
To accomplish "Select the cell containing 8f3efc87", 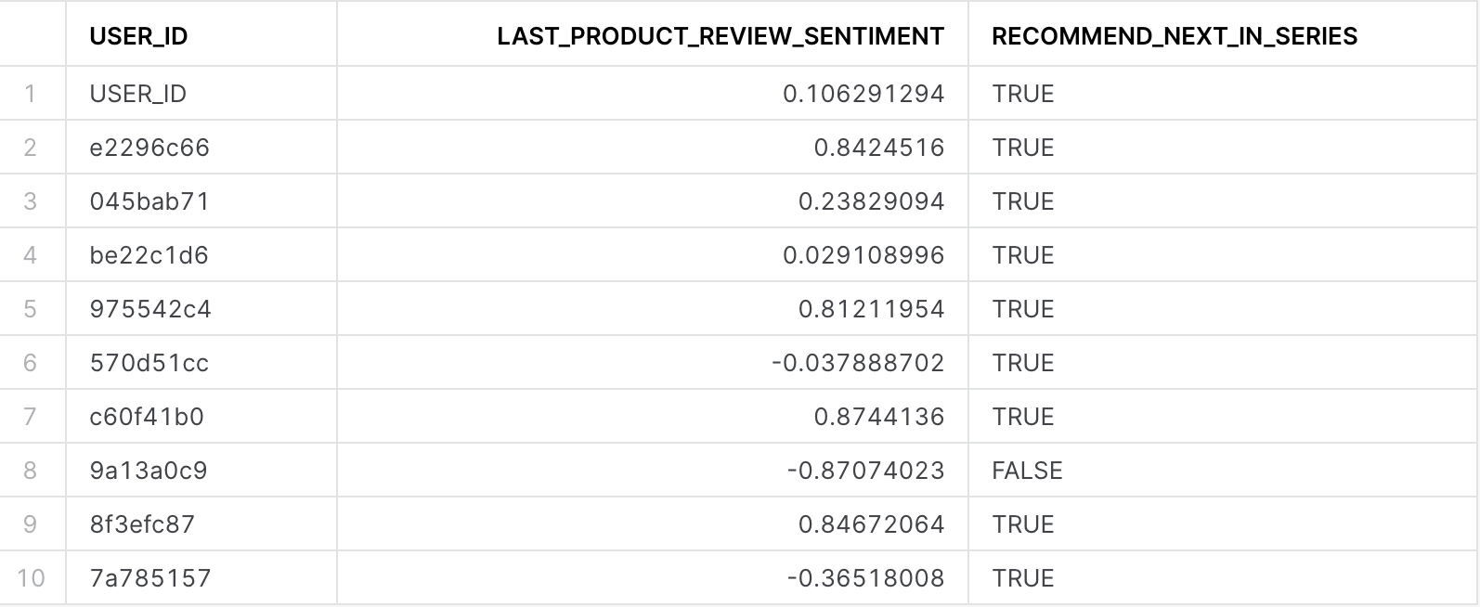I will 201,524.
